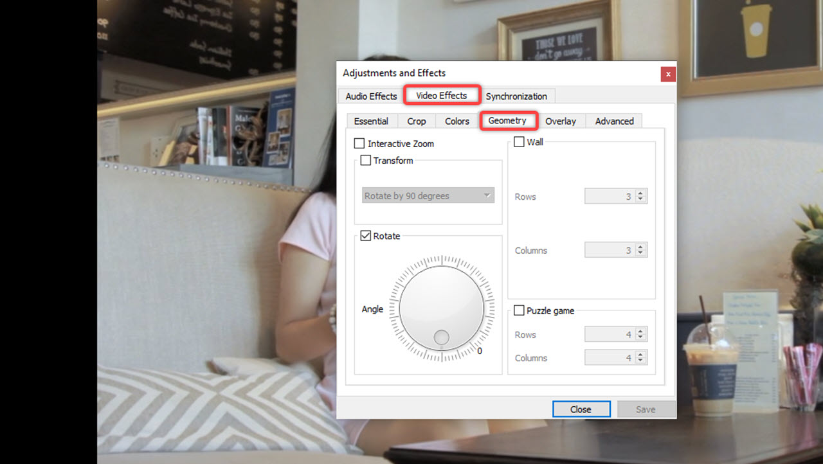Check the Transform option
823x464 pixels.
pyautogui.click(x=366, y=161)
